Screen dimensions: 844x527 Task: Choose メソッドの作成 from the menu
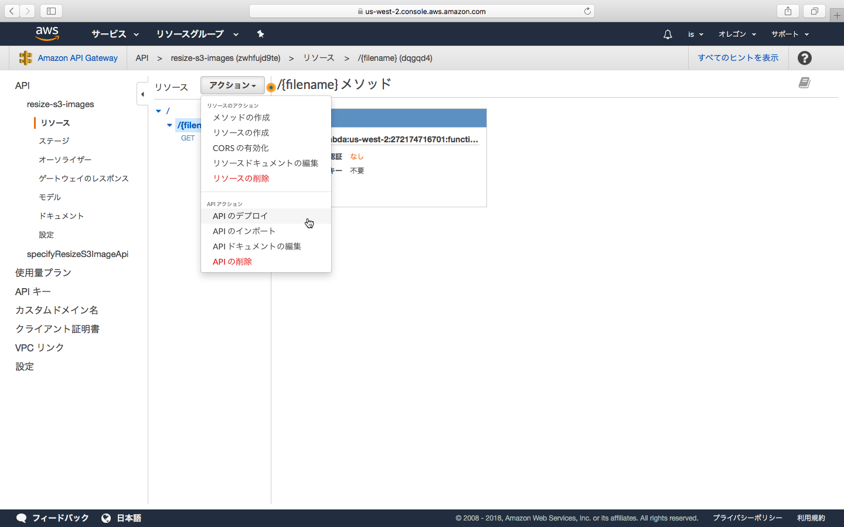(266, 118)
